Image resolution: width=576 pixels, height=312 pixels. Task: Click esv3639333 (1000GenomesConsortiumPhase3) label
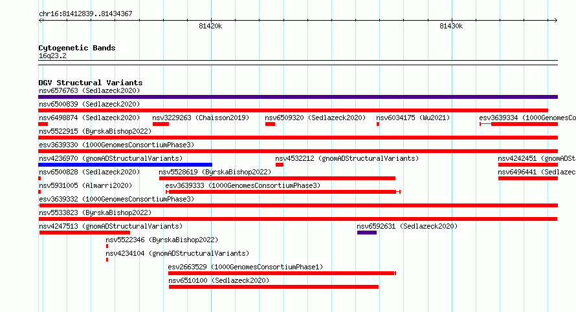pos(243,185)
